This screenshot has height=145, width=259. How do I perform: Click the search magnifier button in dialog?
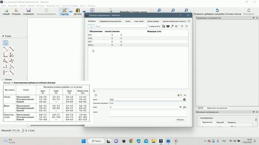point(91,26)
